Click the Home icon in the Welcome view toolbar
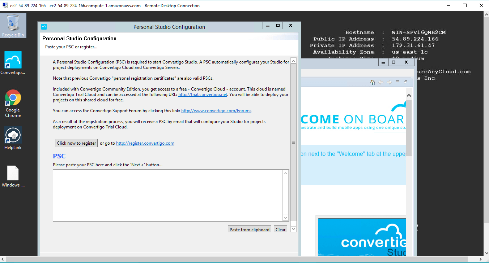The height and width of the screenshot is (263, 489). click(373, 82)
